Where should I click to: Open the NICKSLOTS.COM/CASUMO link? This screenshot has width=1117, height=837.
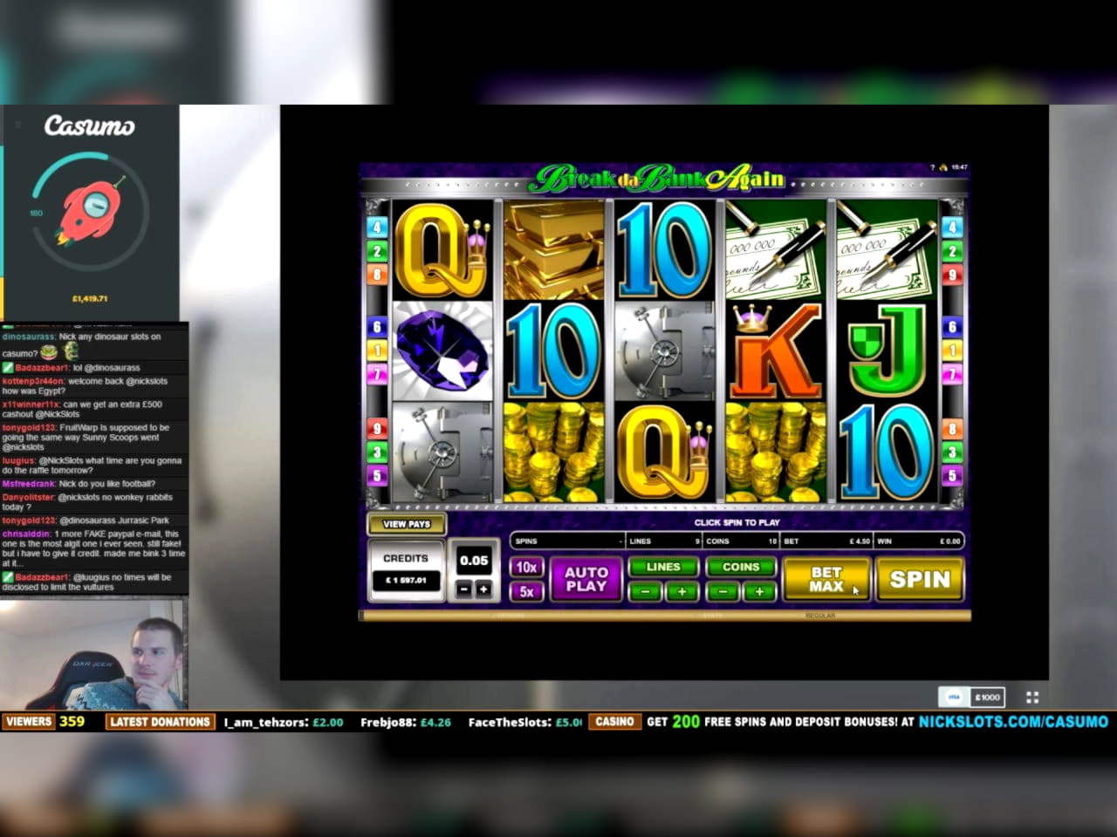pos(1013,722)
